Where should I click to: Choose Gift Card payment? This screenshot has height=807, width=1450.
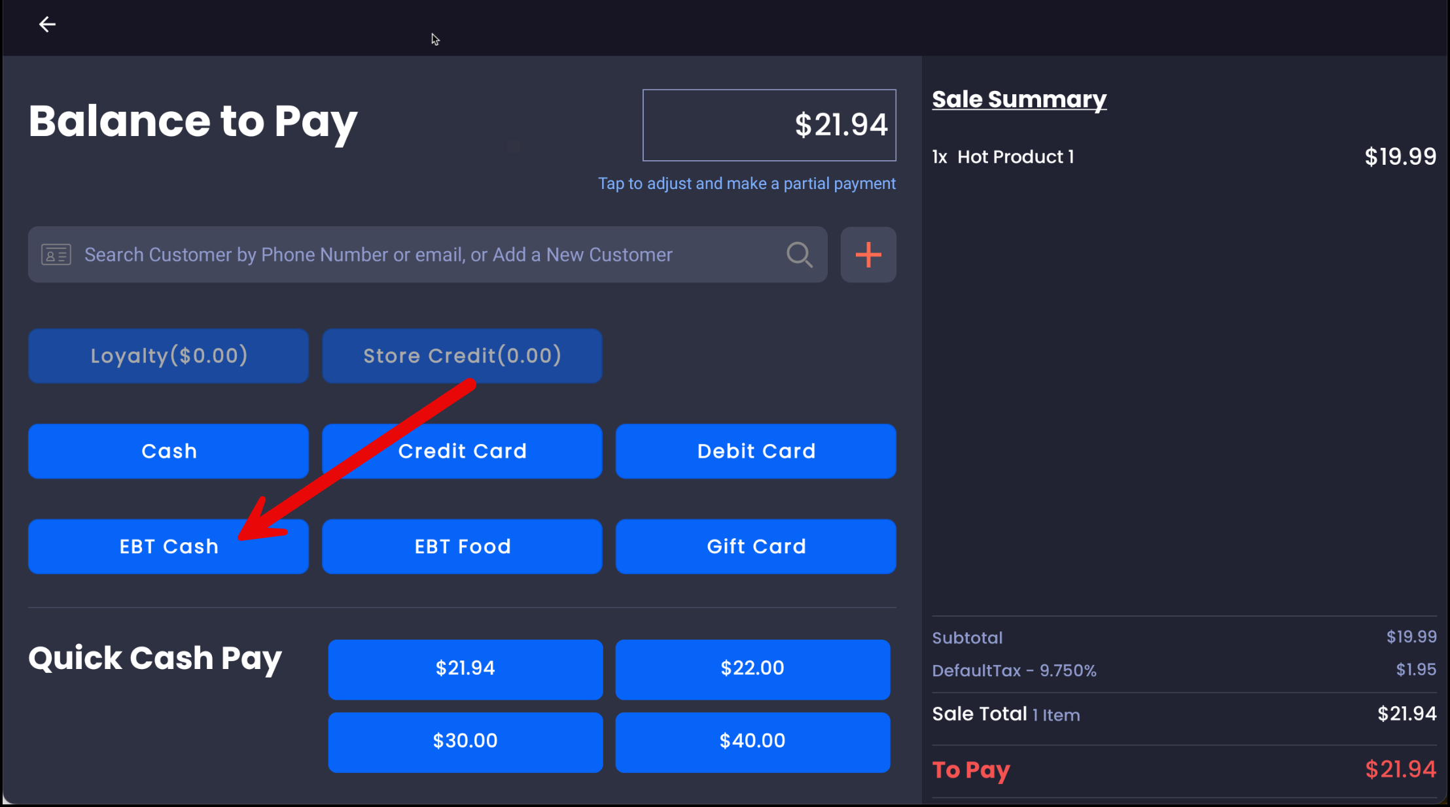pyautogui.click(x=756, y=547)
